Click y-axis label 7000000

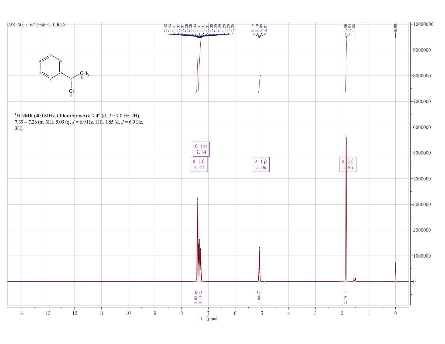pyautogui.click(x=422, y=101)
